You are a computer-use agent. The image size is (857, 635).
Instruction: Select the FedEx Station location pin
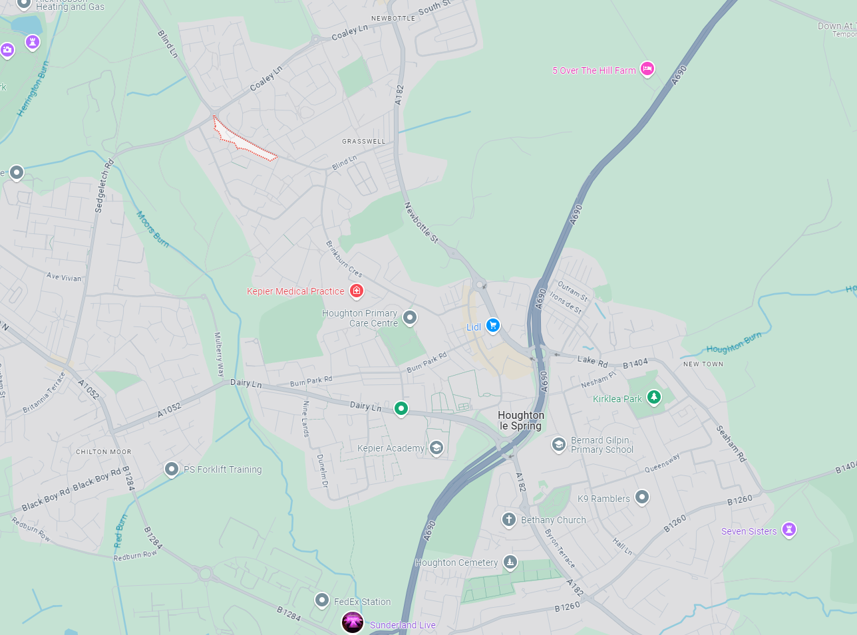pyautogui.click(x=322, y=600)
